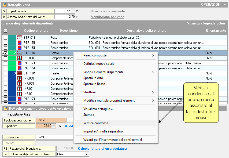Viewport: 229px width, 158px height.
Task: Open the OPERAZIONI dropdown menu
Action: click(x=213, y=5)
